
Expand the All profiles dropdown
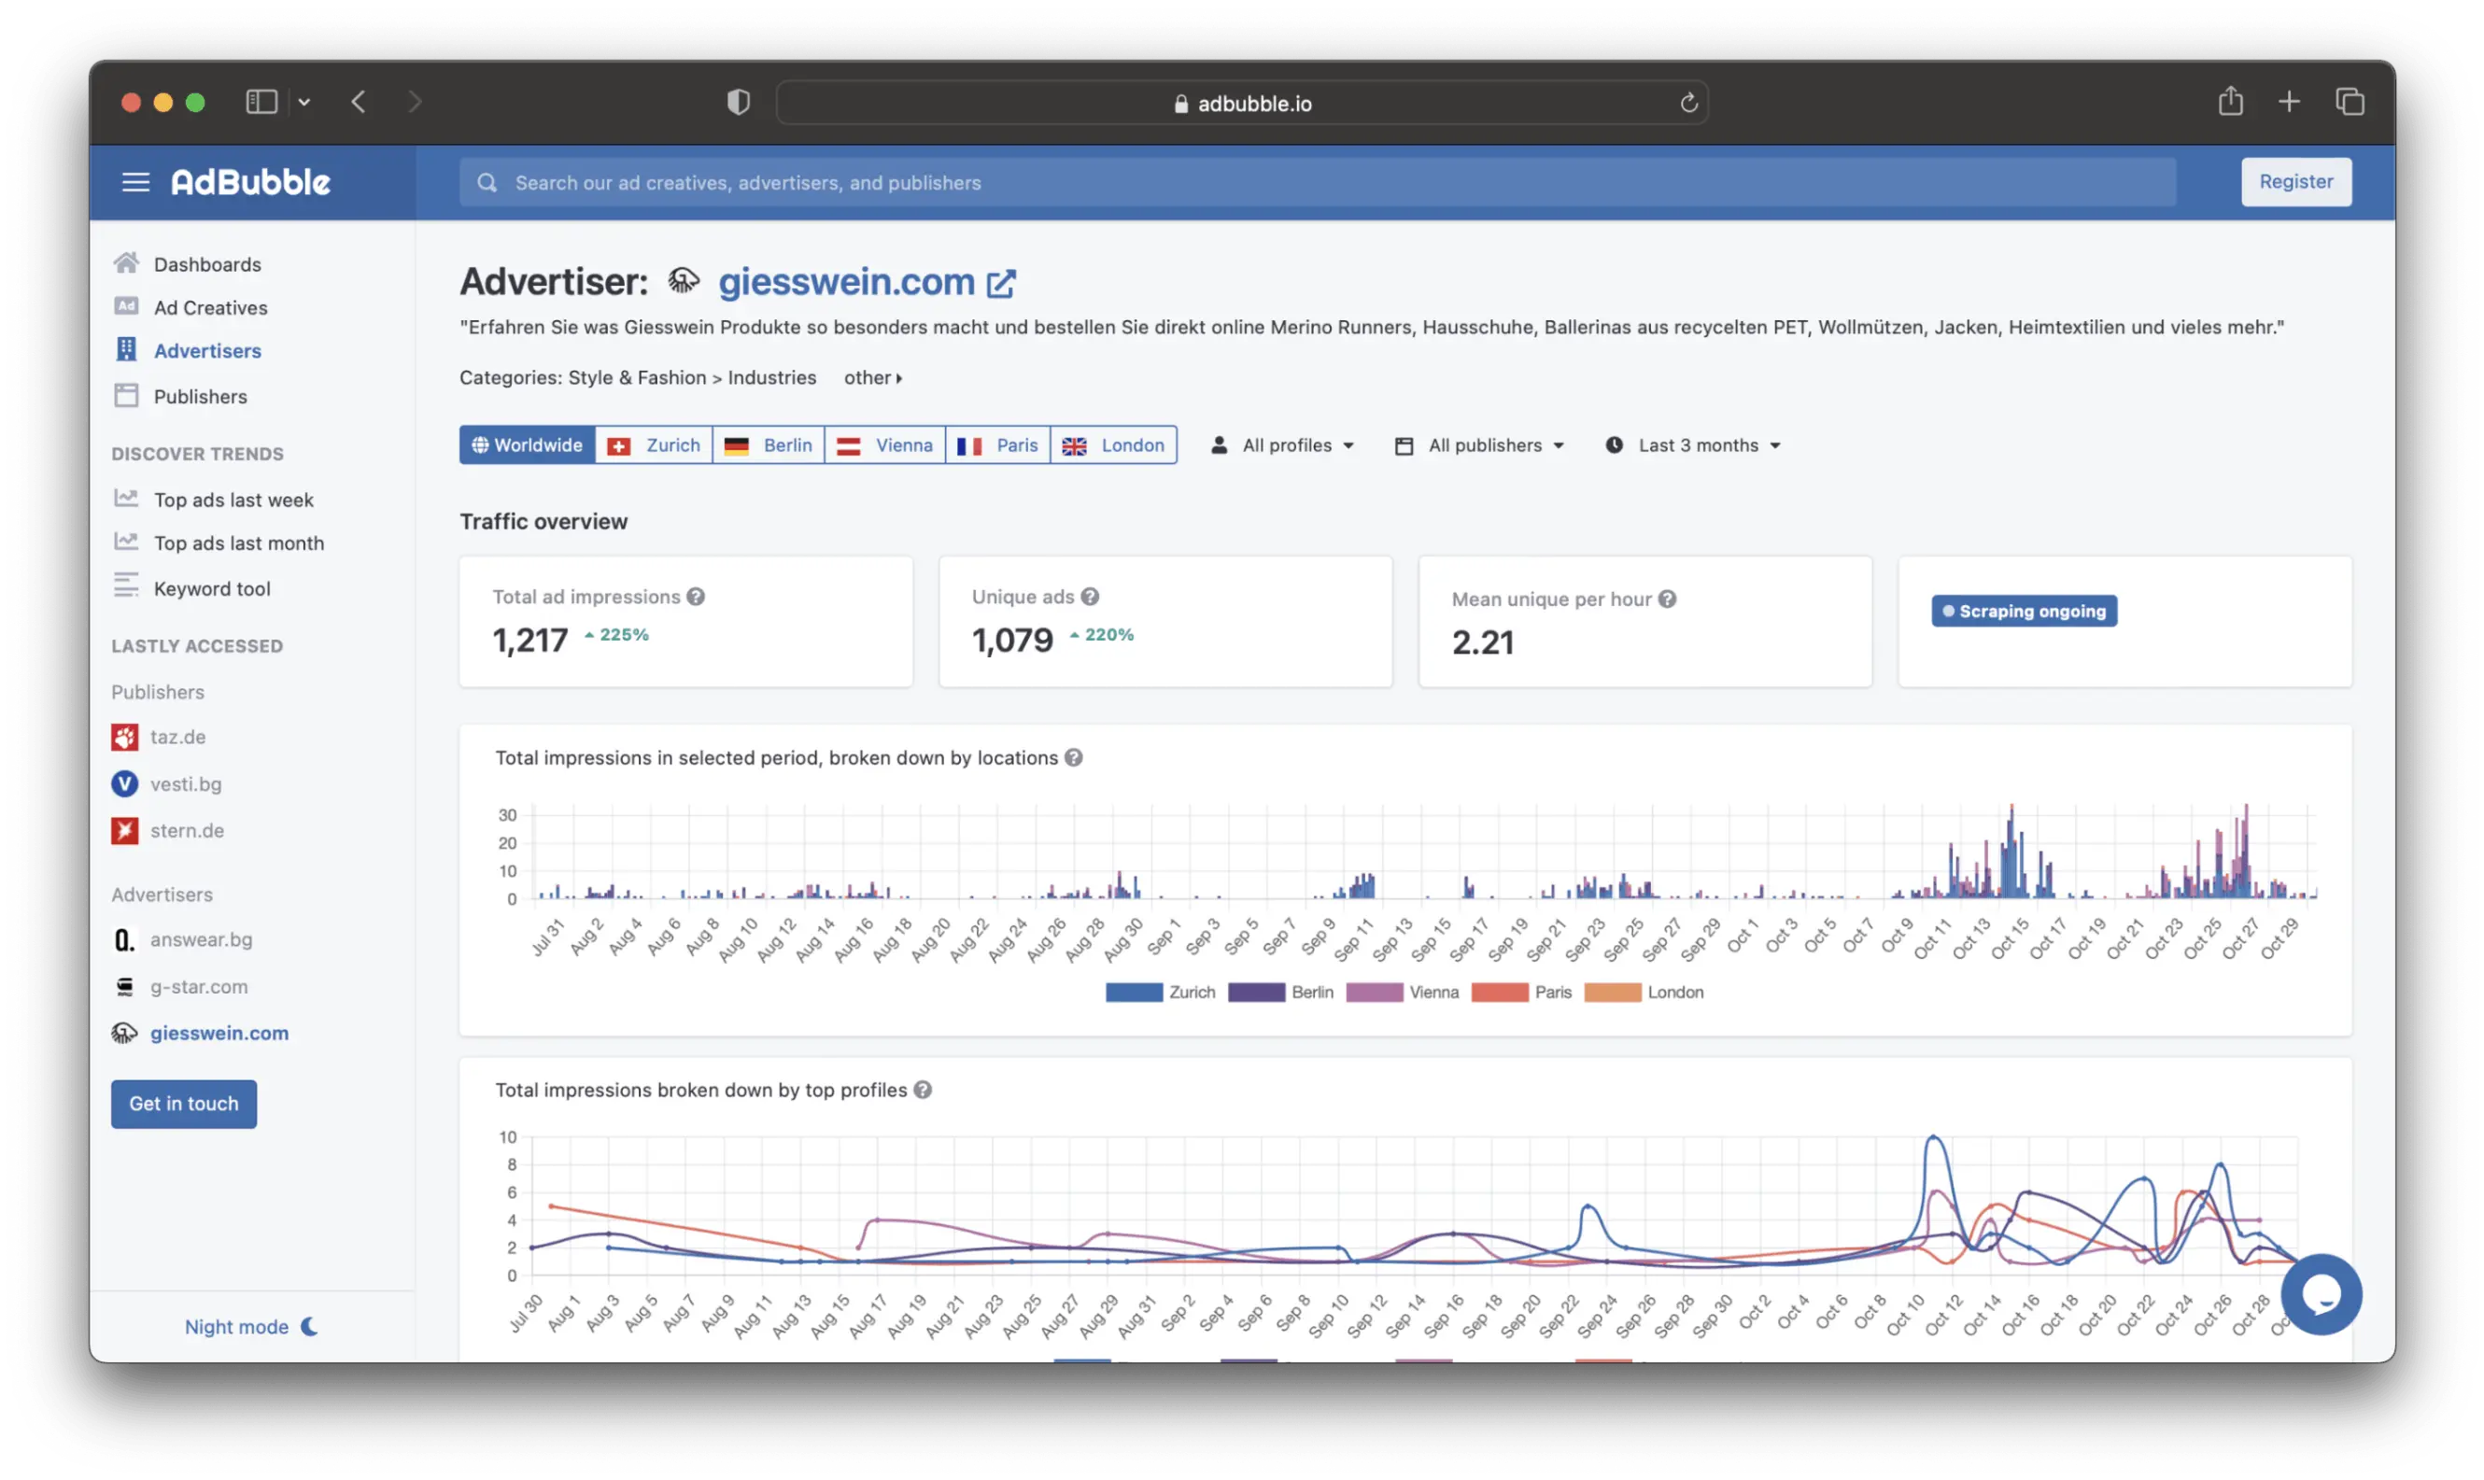[1282, 444]
